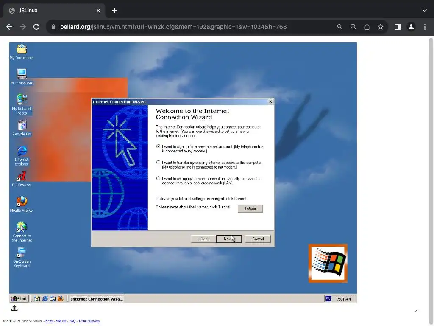This screenshot has height=326, width=434.
Task: Click the browser address bar URL
Action: coord(173,27)
